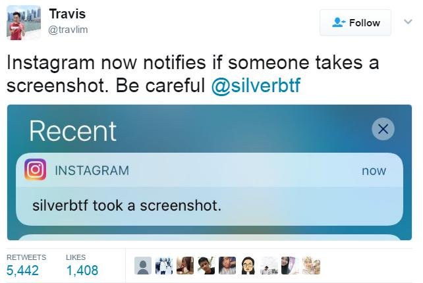This screenshot has height=283, width=423.
Task: Click the Follow button
Action: [x=355, y=22]
